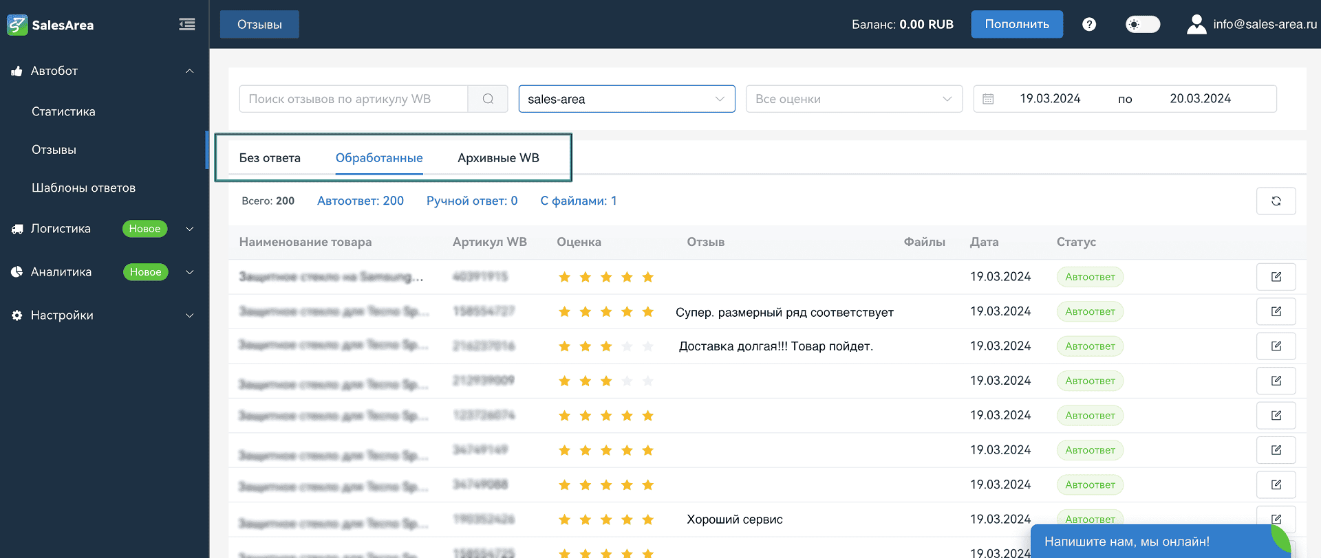
Task: Open 'Шаблоны ответов' in the sidebar
Action: pos(83,188)
